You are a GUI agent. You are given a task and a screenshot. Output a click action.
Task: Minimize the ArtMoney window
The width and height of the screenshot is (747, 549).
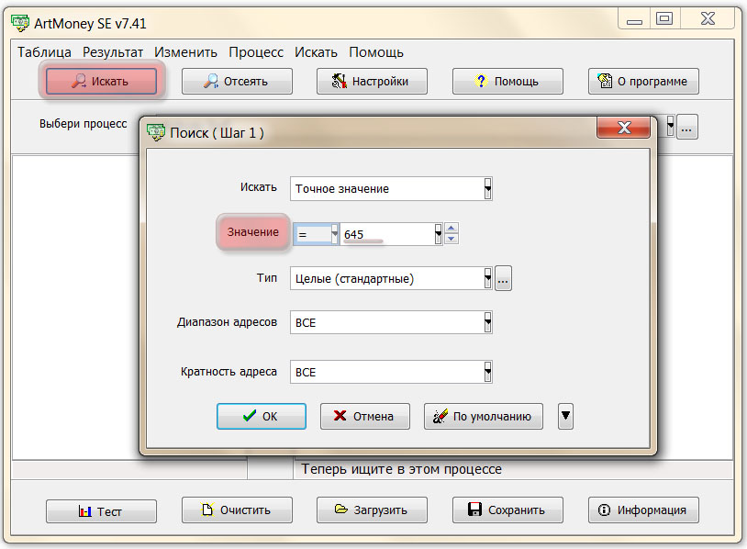(x=634, y=20)
